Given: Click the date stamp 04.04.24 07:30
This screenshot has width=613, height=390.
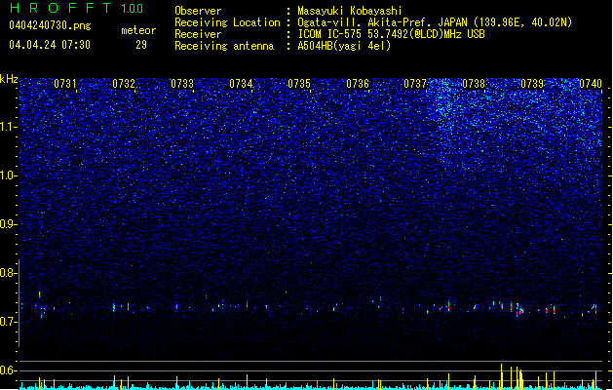Looking at the screenshot, I should pos(50,45).
